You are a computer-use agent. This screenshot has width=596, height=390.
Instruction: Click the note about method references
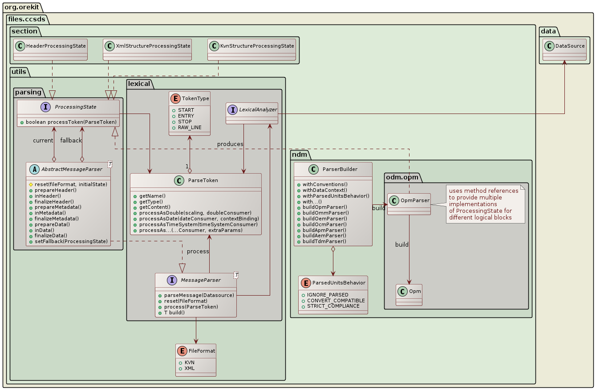coord(485,203)
